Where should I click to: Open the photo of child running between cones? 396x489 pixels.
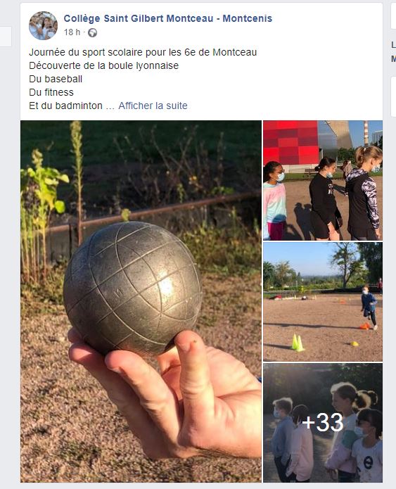(x=323, y=302)
